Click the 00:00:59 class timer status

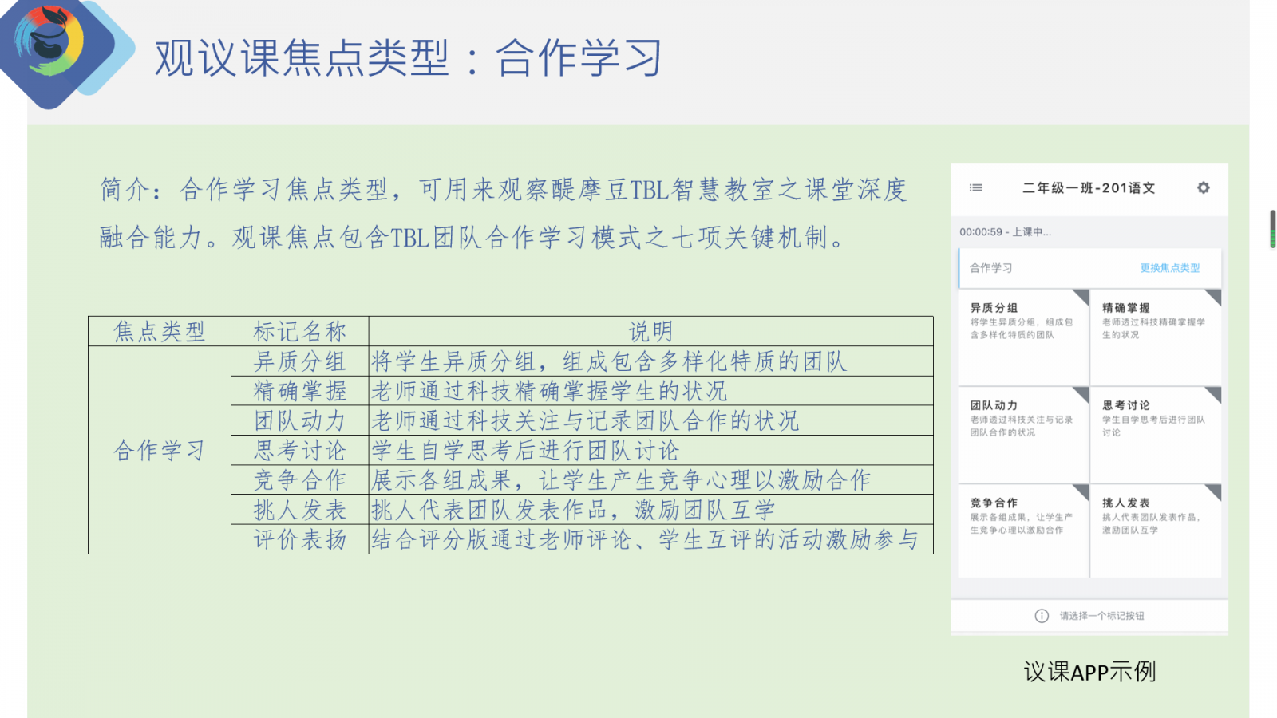[1005, 232]
